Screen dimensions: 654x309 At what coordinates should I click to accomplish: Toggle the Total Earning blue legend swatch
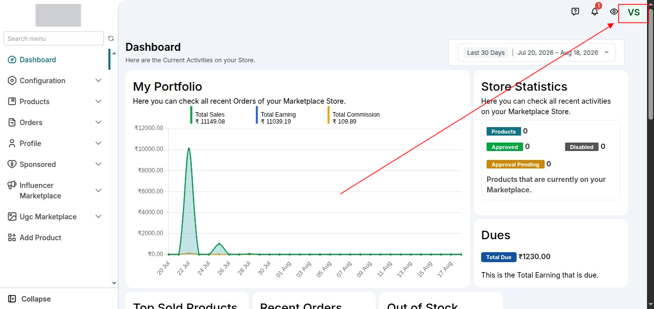[x=257, y=115]
